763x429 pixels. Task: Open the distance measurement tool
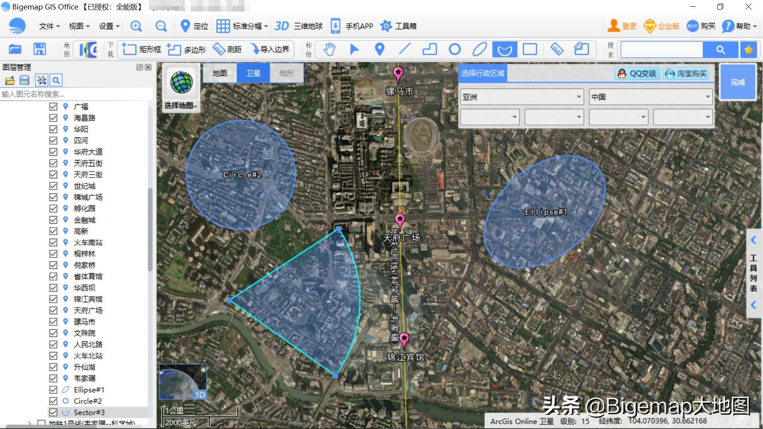coord(228,49)
